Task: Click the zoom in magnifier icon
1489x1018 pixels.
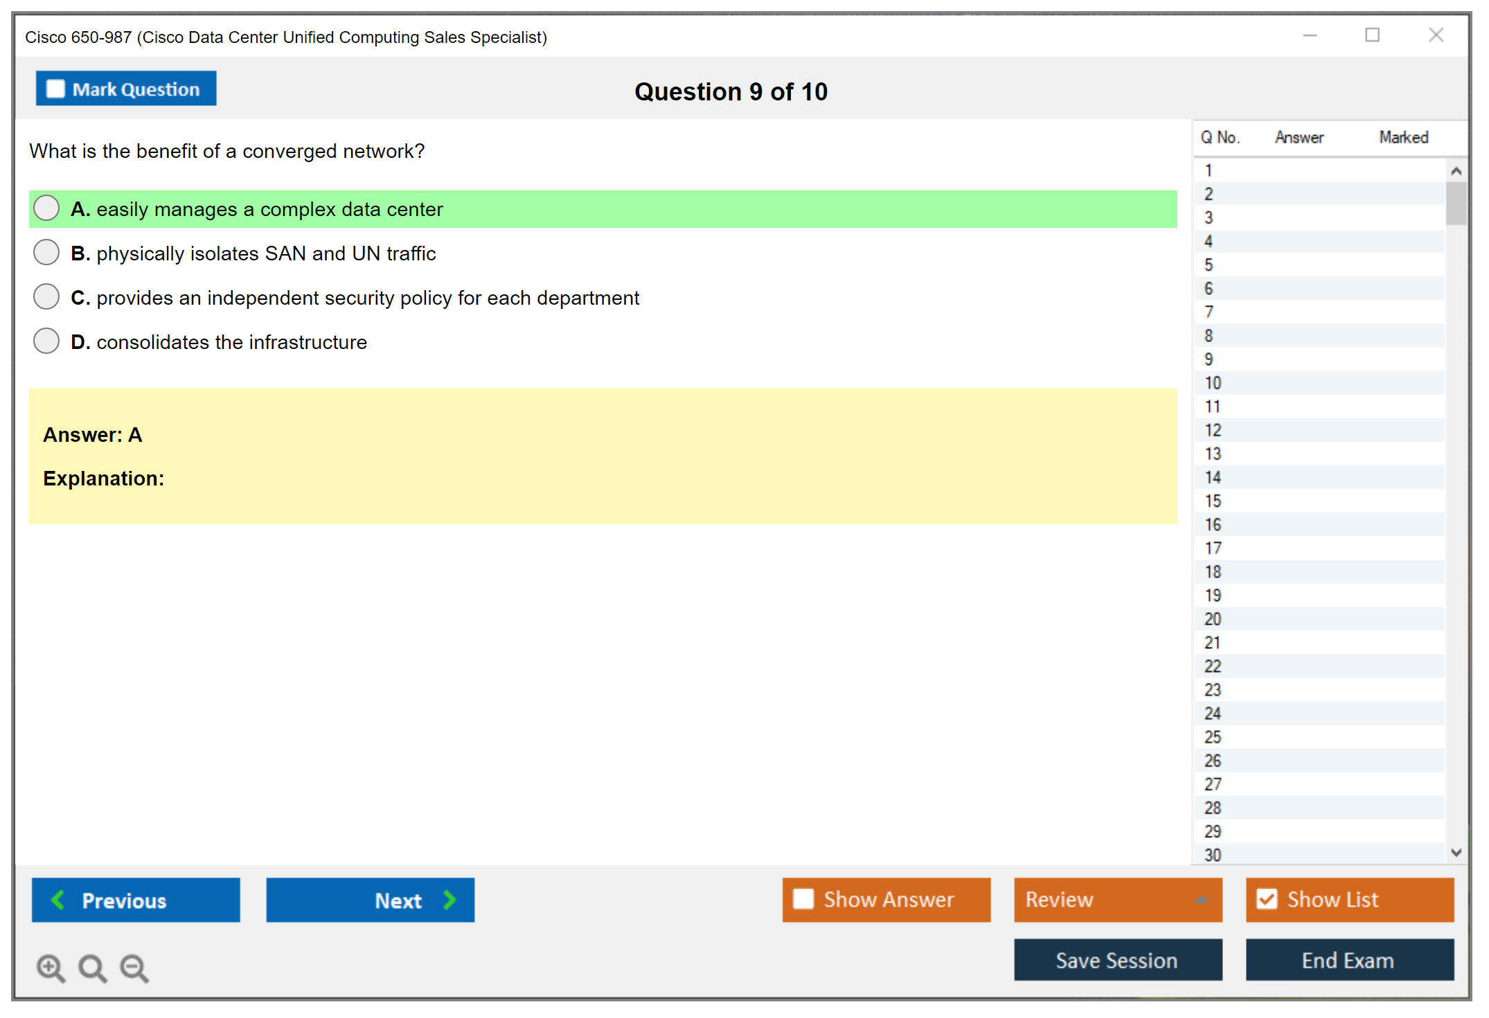Action: pyautogui.click(x=51, y=967)
